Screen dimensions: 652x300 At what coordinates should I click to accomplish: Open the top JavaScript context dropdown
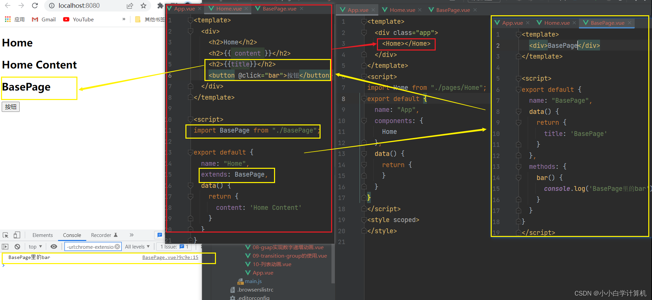(x=35, y=246)
